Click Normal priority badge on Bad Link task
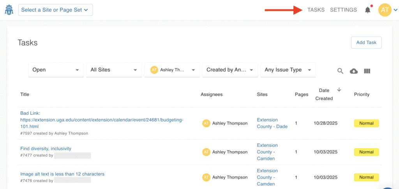399x189 pixels. pos(366,123)
